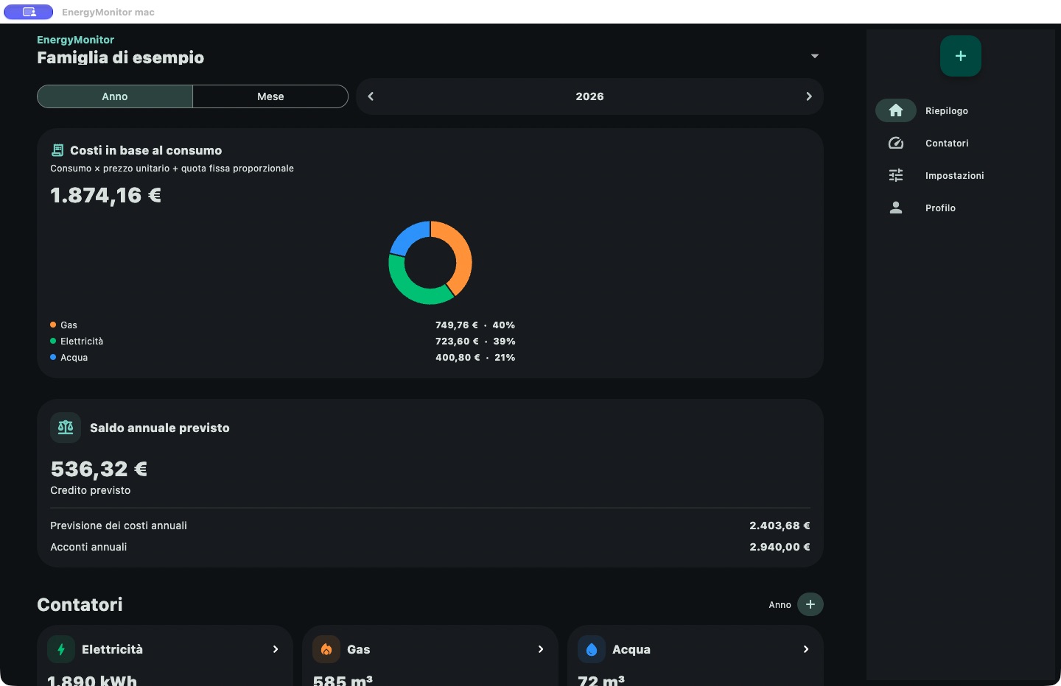This screenshot has height=686, width=1061.
Task: Open Acqua card chevron
Action: 806,649
